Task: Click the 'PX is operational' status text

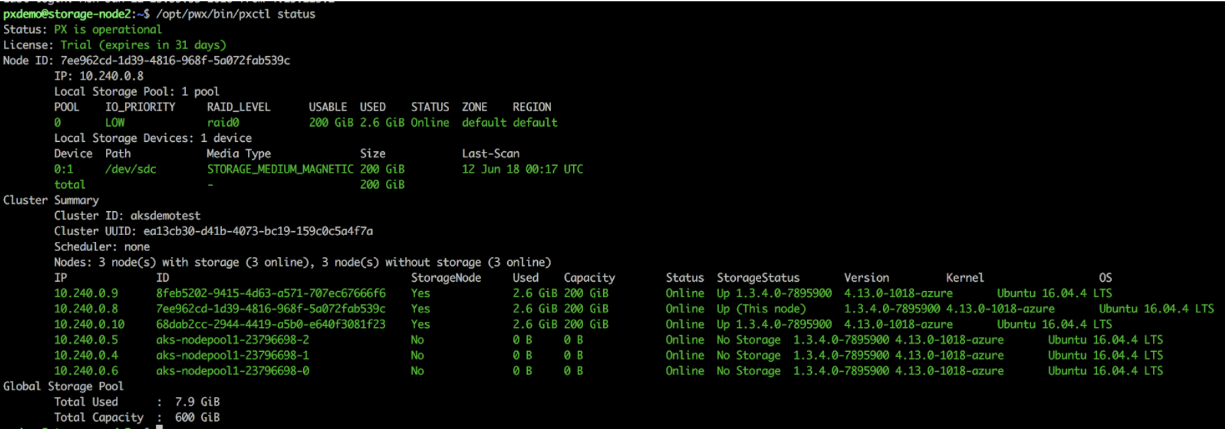Action: pyautogui.click(x=107, y=29)
